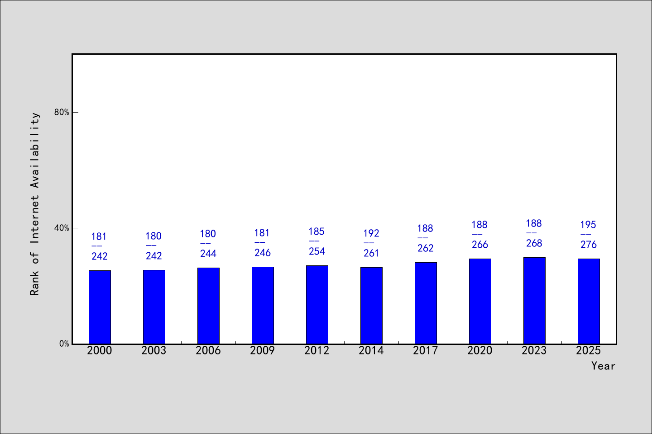
Task: Click the value 246 above 2009
Action: (x=263, y=253)
